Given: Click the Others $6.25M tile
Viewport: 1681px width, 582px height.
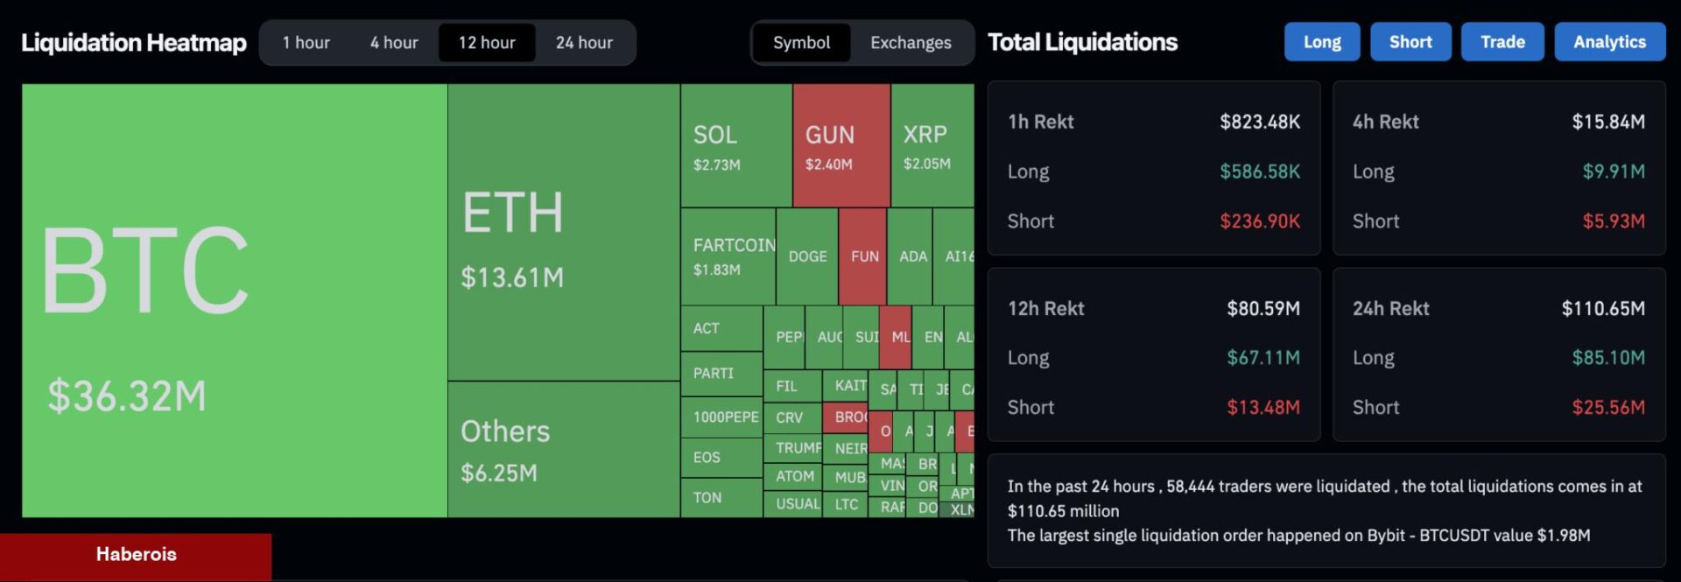Looking at the screenshot, I should point(563,449).
